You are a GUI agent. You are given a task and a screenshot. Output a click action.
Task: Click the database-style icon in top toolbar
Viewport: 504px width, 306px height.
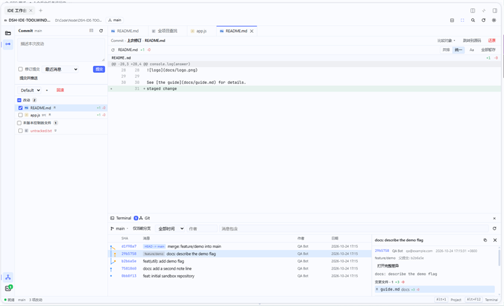tap(452, 20)
